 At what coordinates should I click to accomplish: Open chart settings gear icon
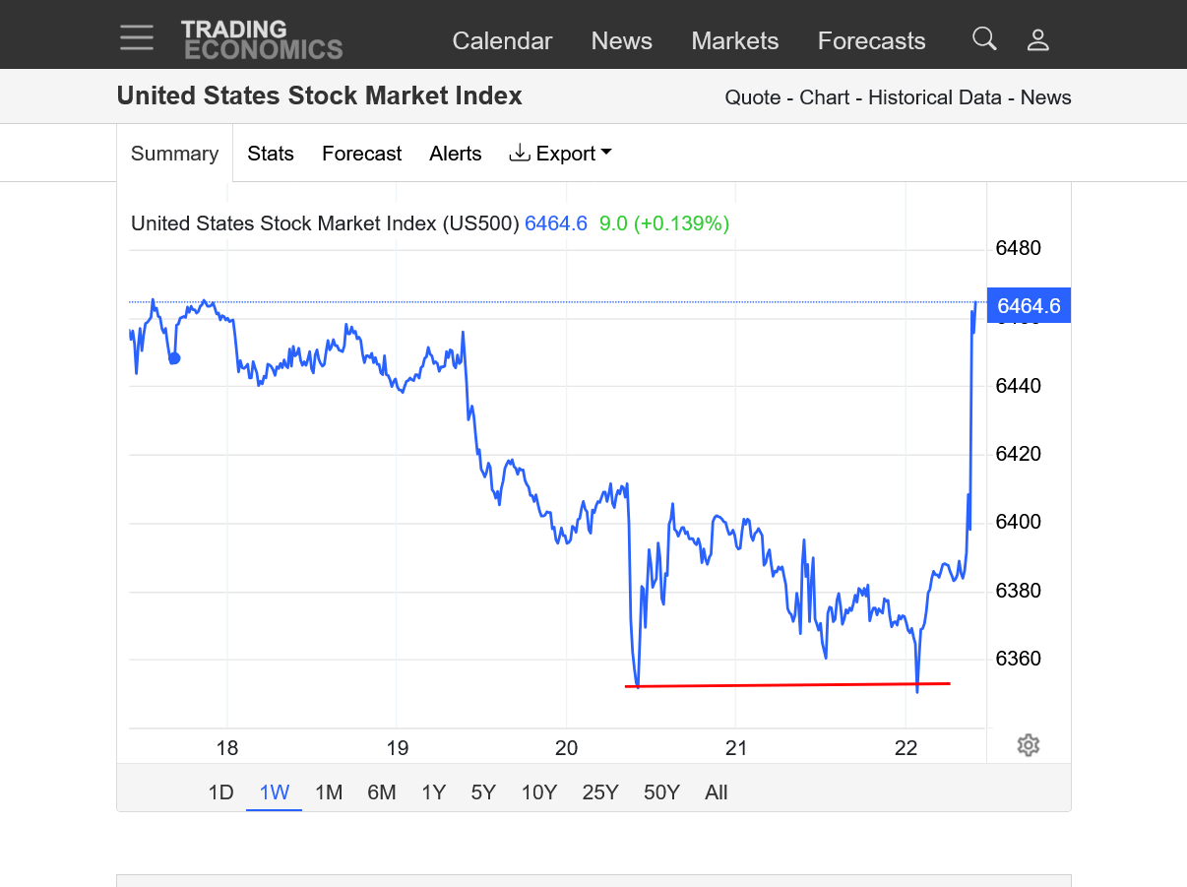[x=1029, y=745]
